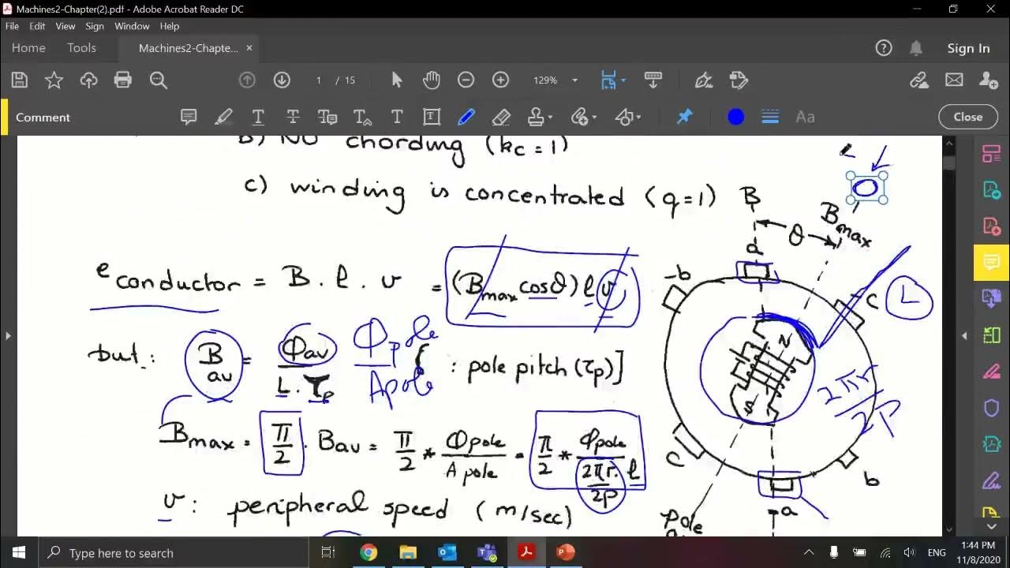Print the document with the printer icon
1010x568 pixels.
pyautogui.click(x=122, y=80)
